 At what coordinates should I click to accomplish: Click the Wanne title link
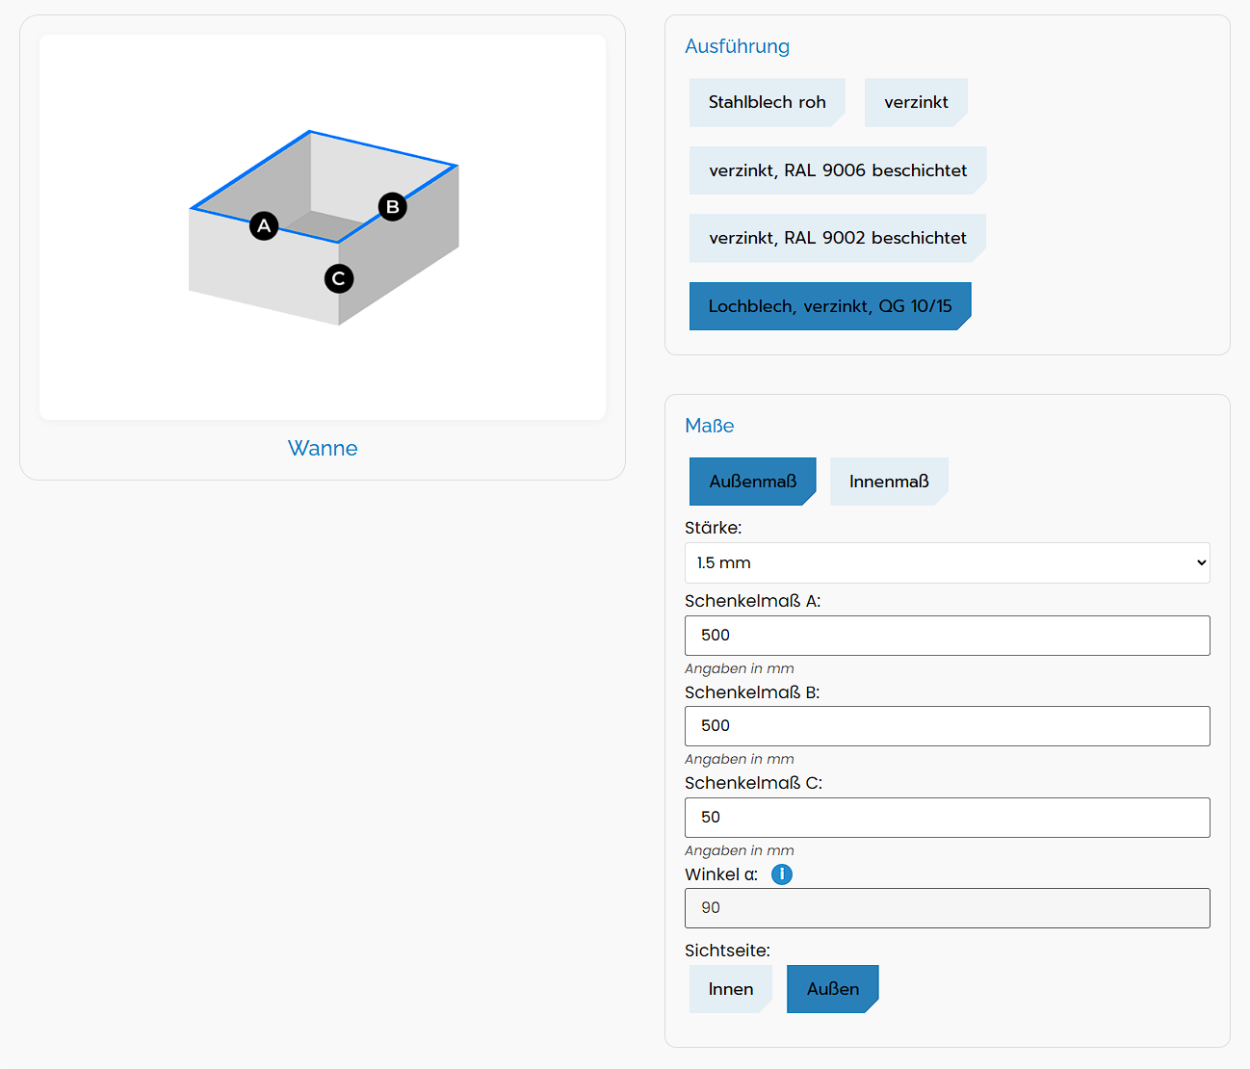pyautogui.click(x=323, y=449)
